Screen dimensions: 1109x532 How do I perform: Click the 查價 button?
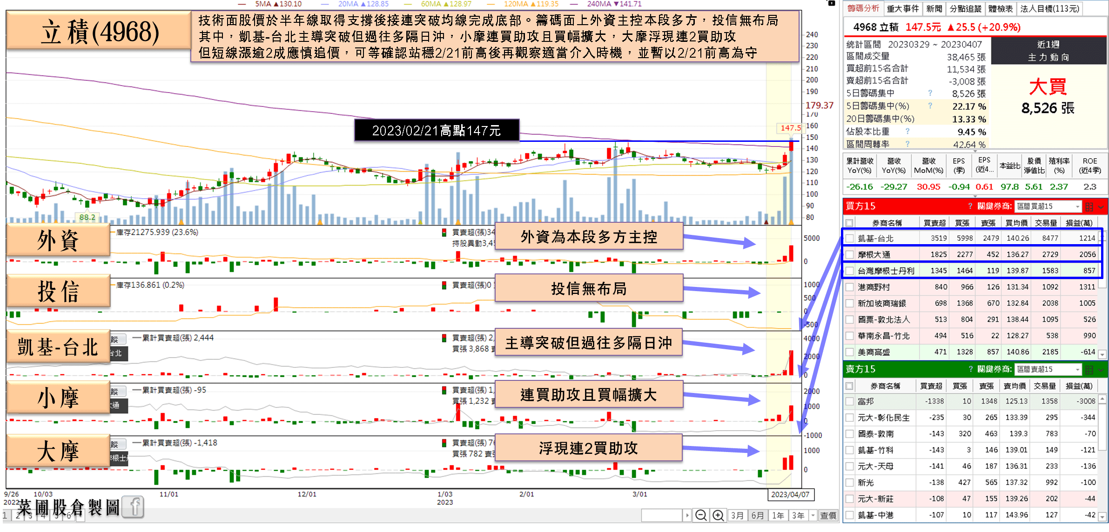point(828,515)
